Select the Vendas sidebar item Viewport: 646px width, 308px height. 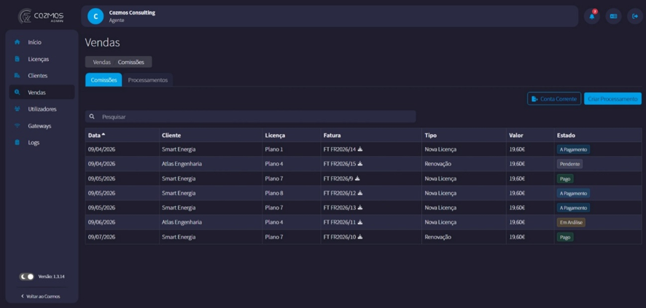(42, 92)
